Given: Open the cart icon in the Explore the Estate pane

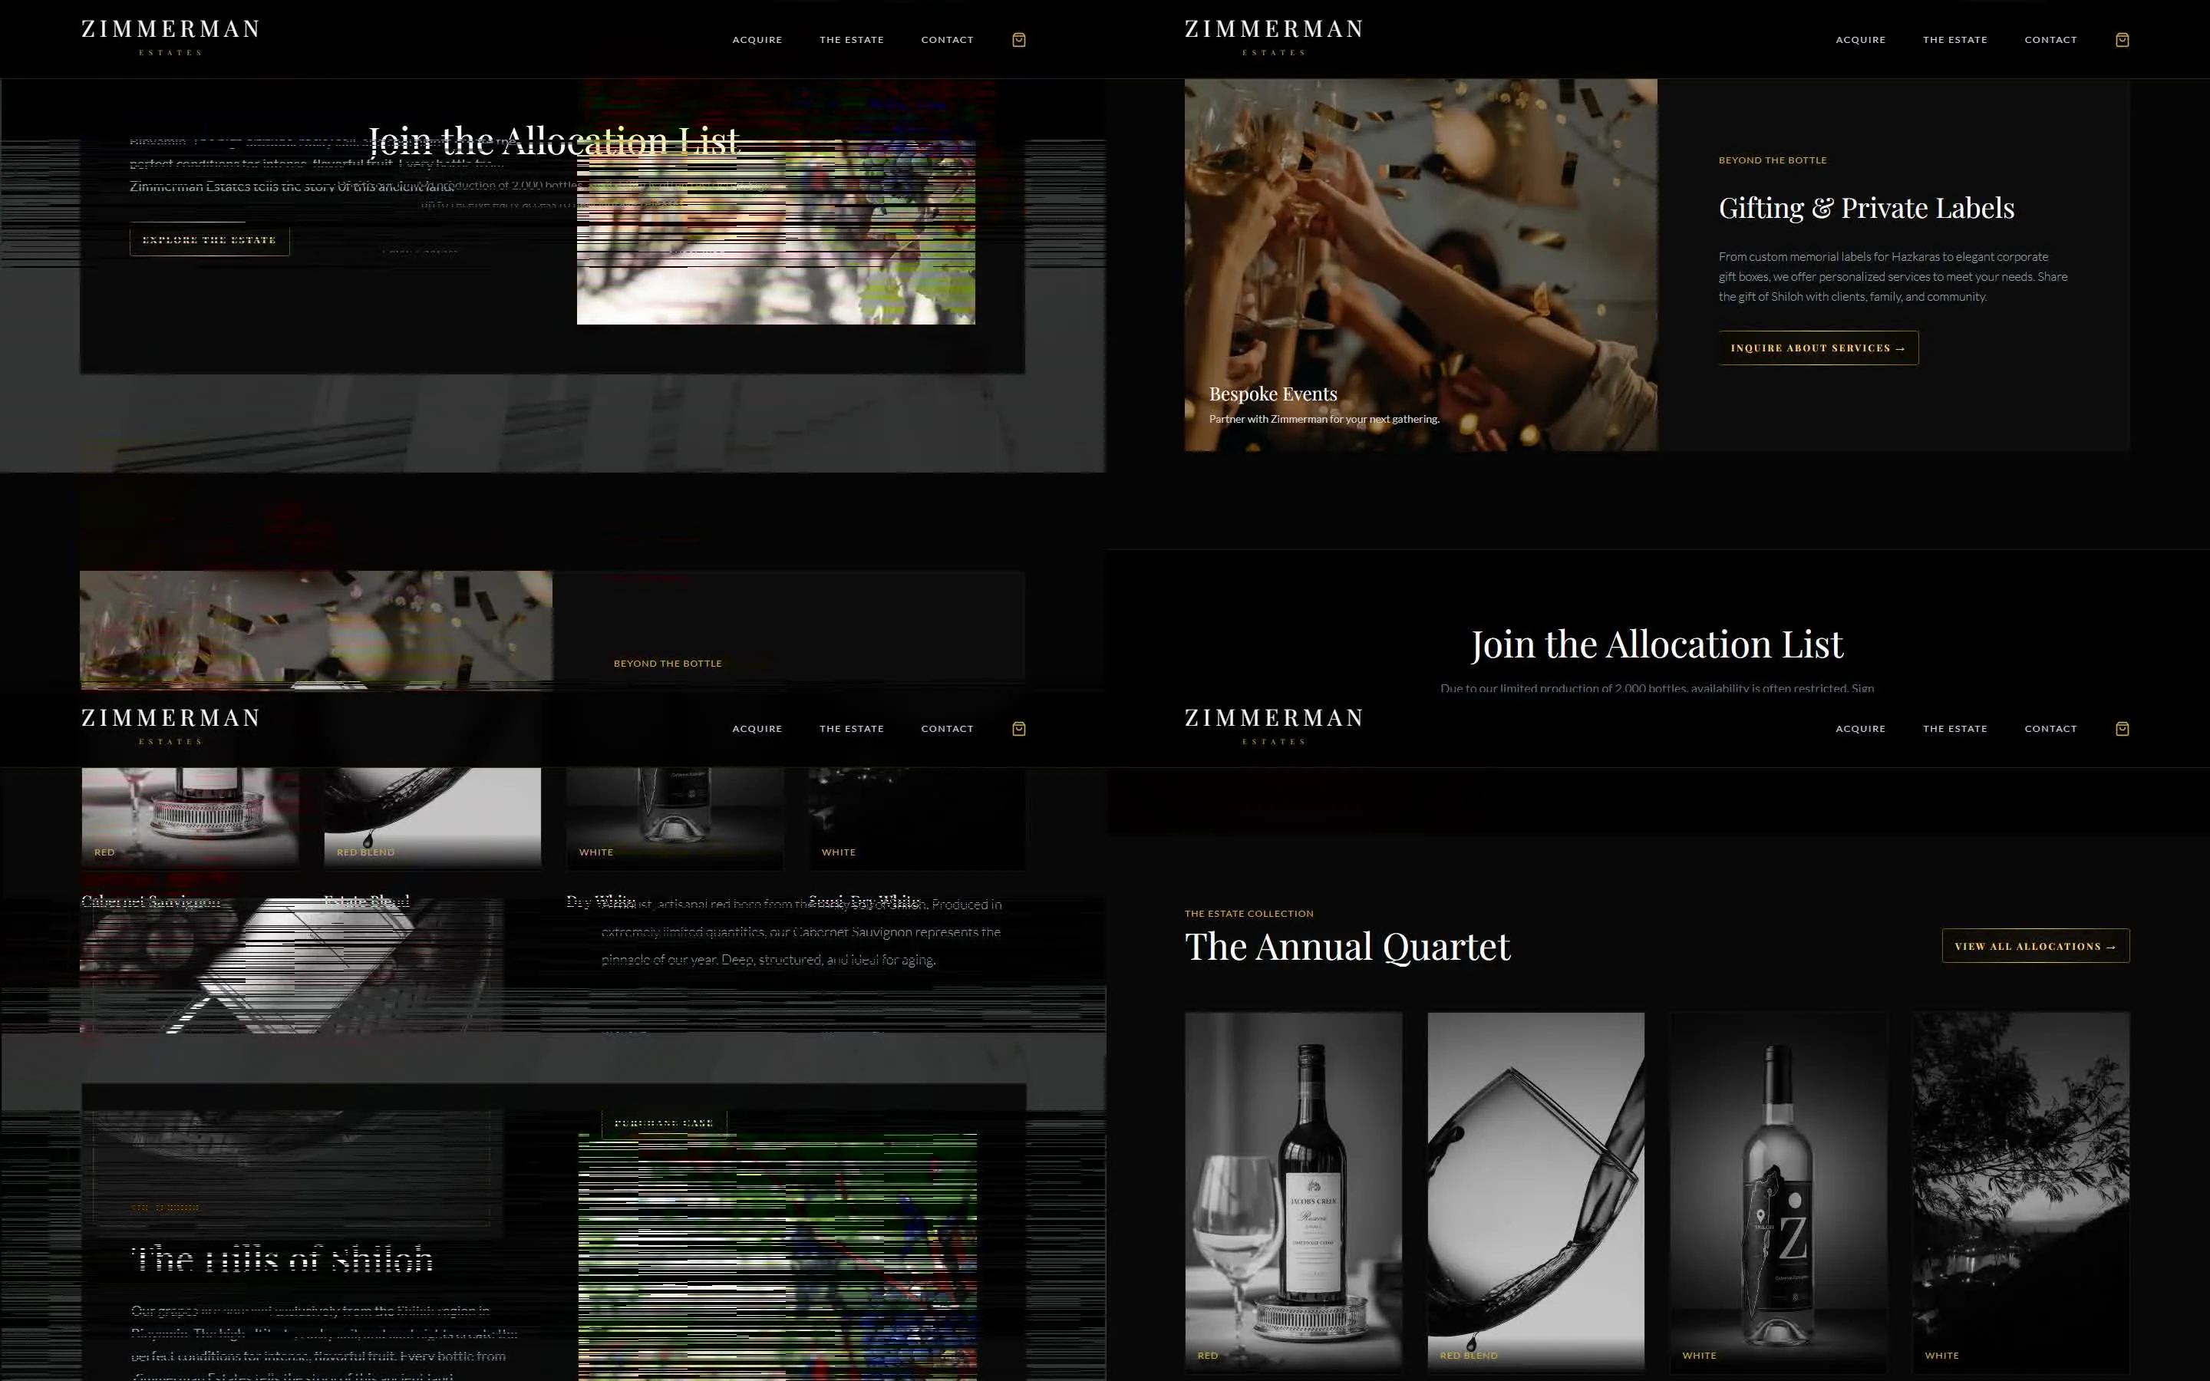Looking at the screenshot, I should coord(1019,39).
